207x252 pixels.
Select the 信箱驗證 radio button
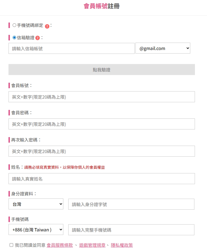[15, 38]
